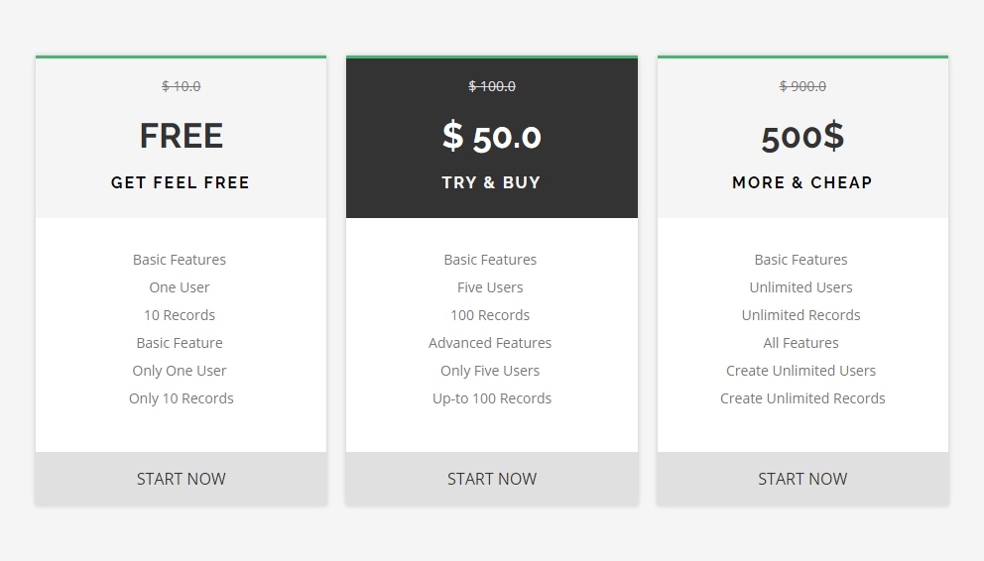The height and width of the screenshot is (561, 984).
Task: Click the All Features list item
Action: [800, 343]
